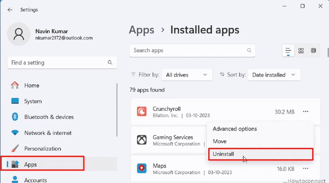Open more options for Crunchyroll

(305, 111)
